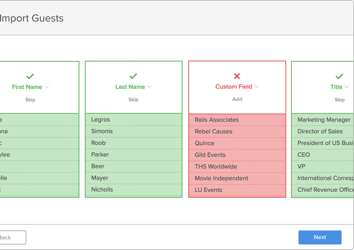
Task: Click the green checkmark above First Name
Action: click(30, 76)
